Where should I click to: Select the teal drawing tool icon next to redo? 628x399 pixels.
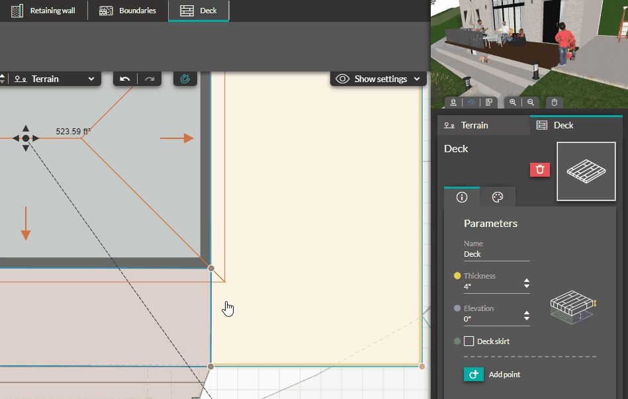(185, 78)
